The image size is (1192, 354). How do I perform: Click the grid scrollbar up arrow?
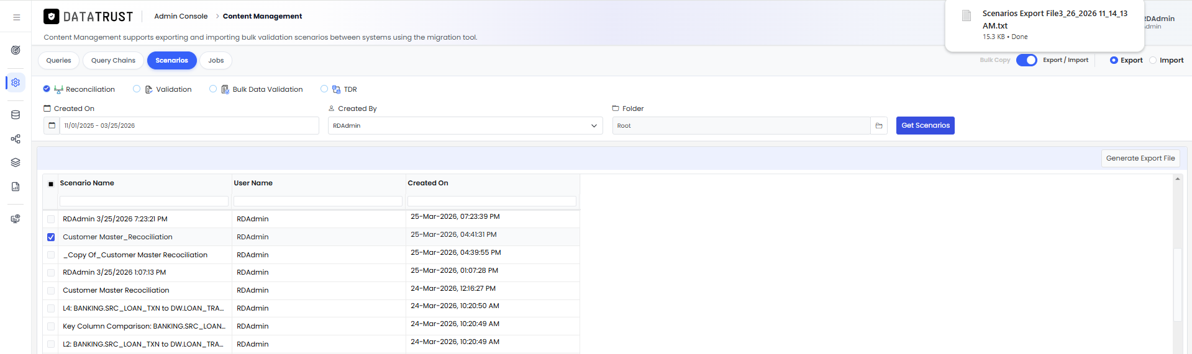coord(1177,179)
